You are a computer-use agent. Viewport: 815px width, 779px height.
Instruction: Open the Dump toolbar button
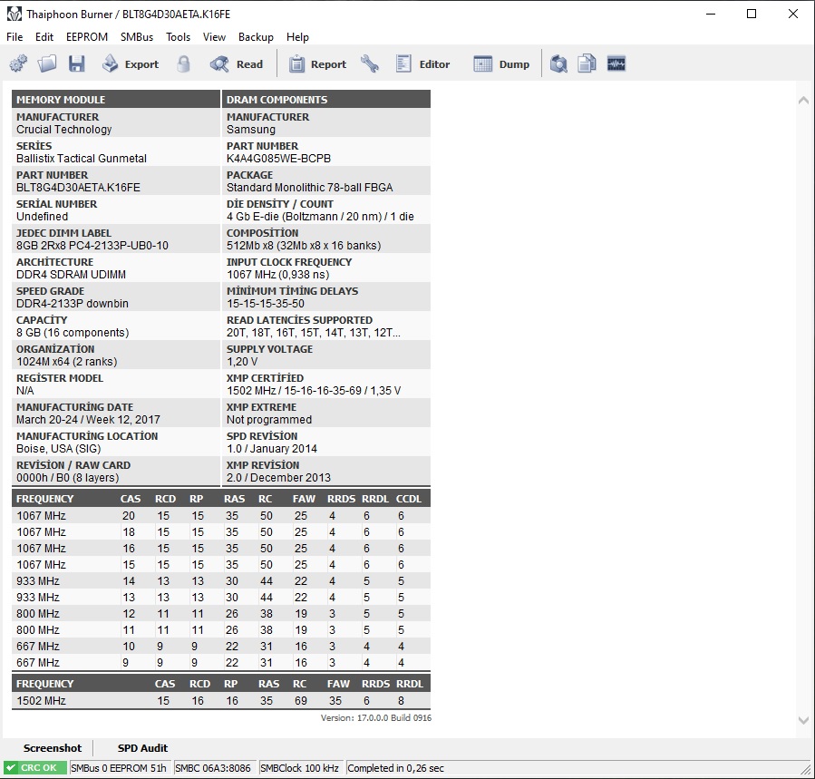click(501, 64)
